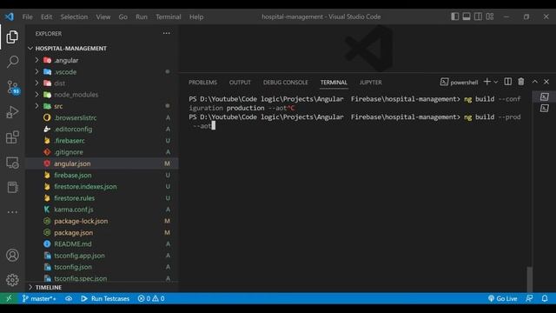Screen dimensions: 556x313
Task: Select second terminal instance in side list
Action: (x=545, y=108)
